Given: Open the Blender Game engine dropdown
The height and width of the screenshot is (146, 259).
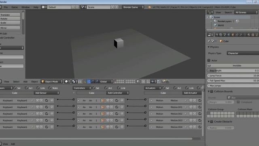Looking at the screenshot, I should 133,7.
